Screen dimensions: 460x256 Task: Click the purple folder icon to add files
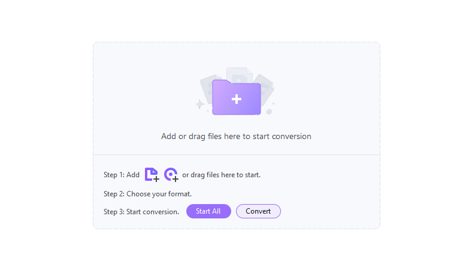click(237, 97)
